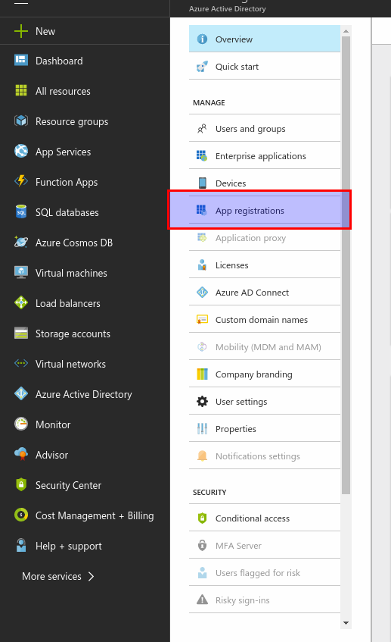The width and height of the screenshot is (391, 642).
Task: Select the Quick start menu item
Action: (265, 67)
